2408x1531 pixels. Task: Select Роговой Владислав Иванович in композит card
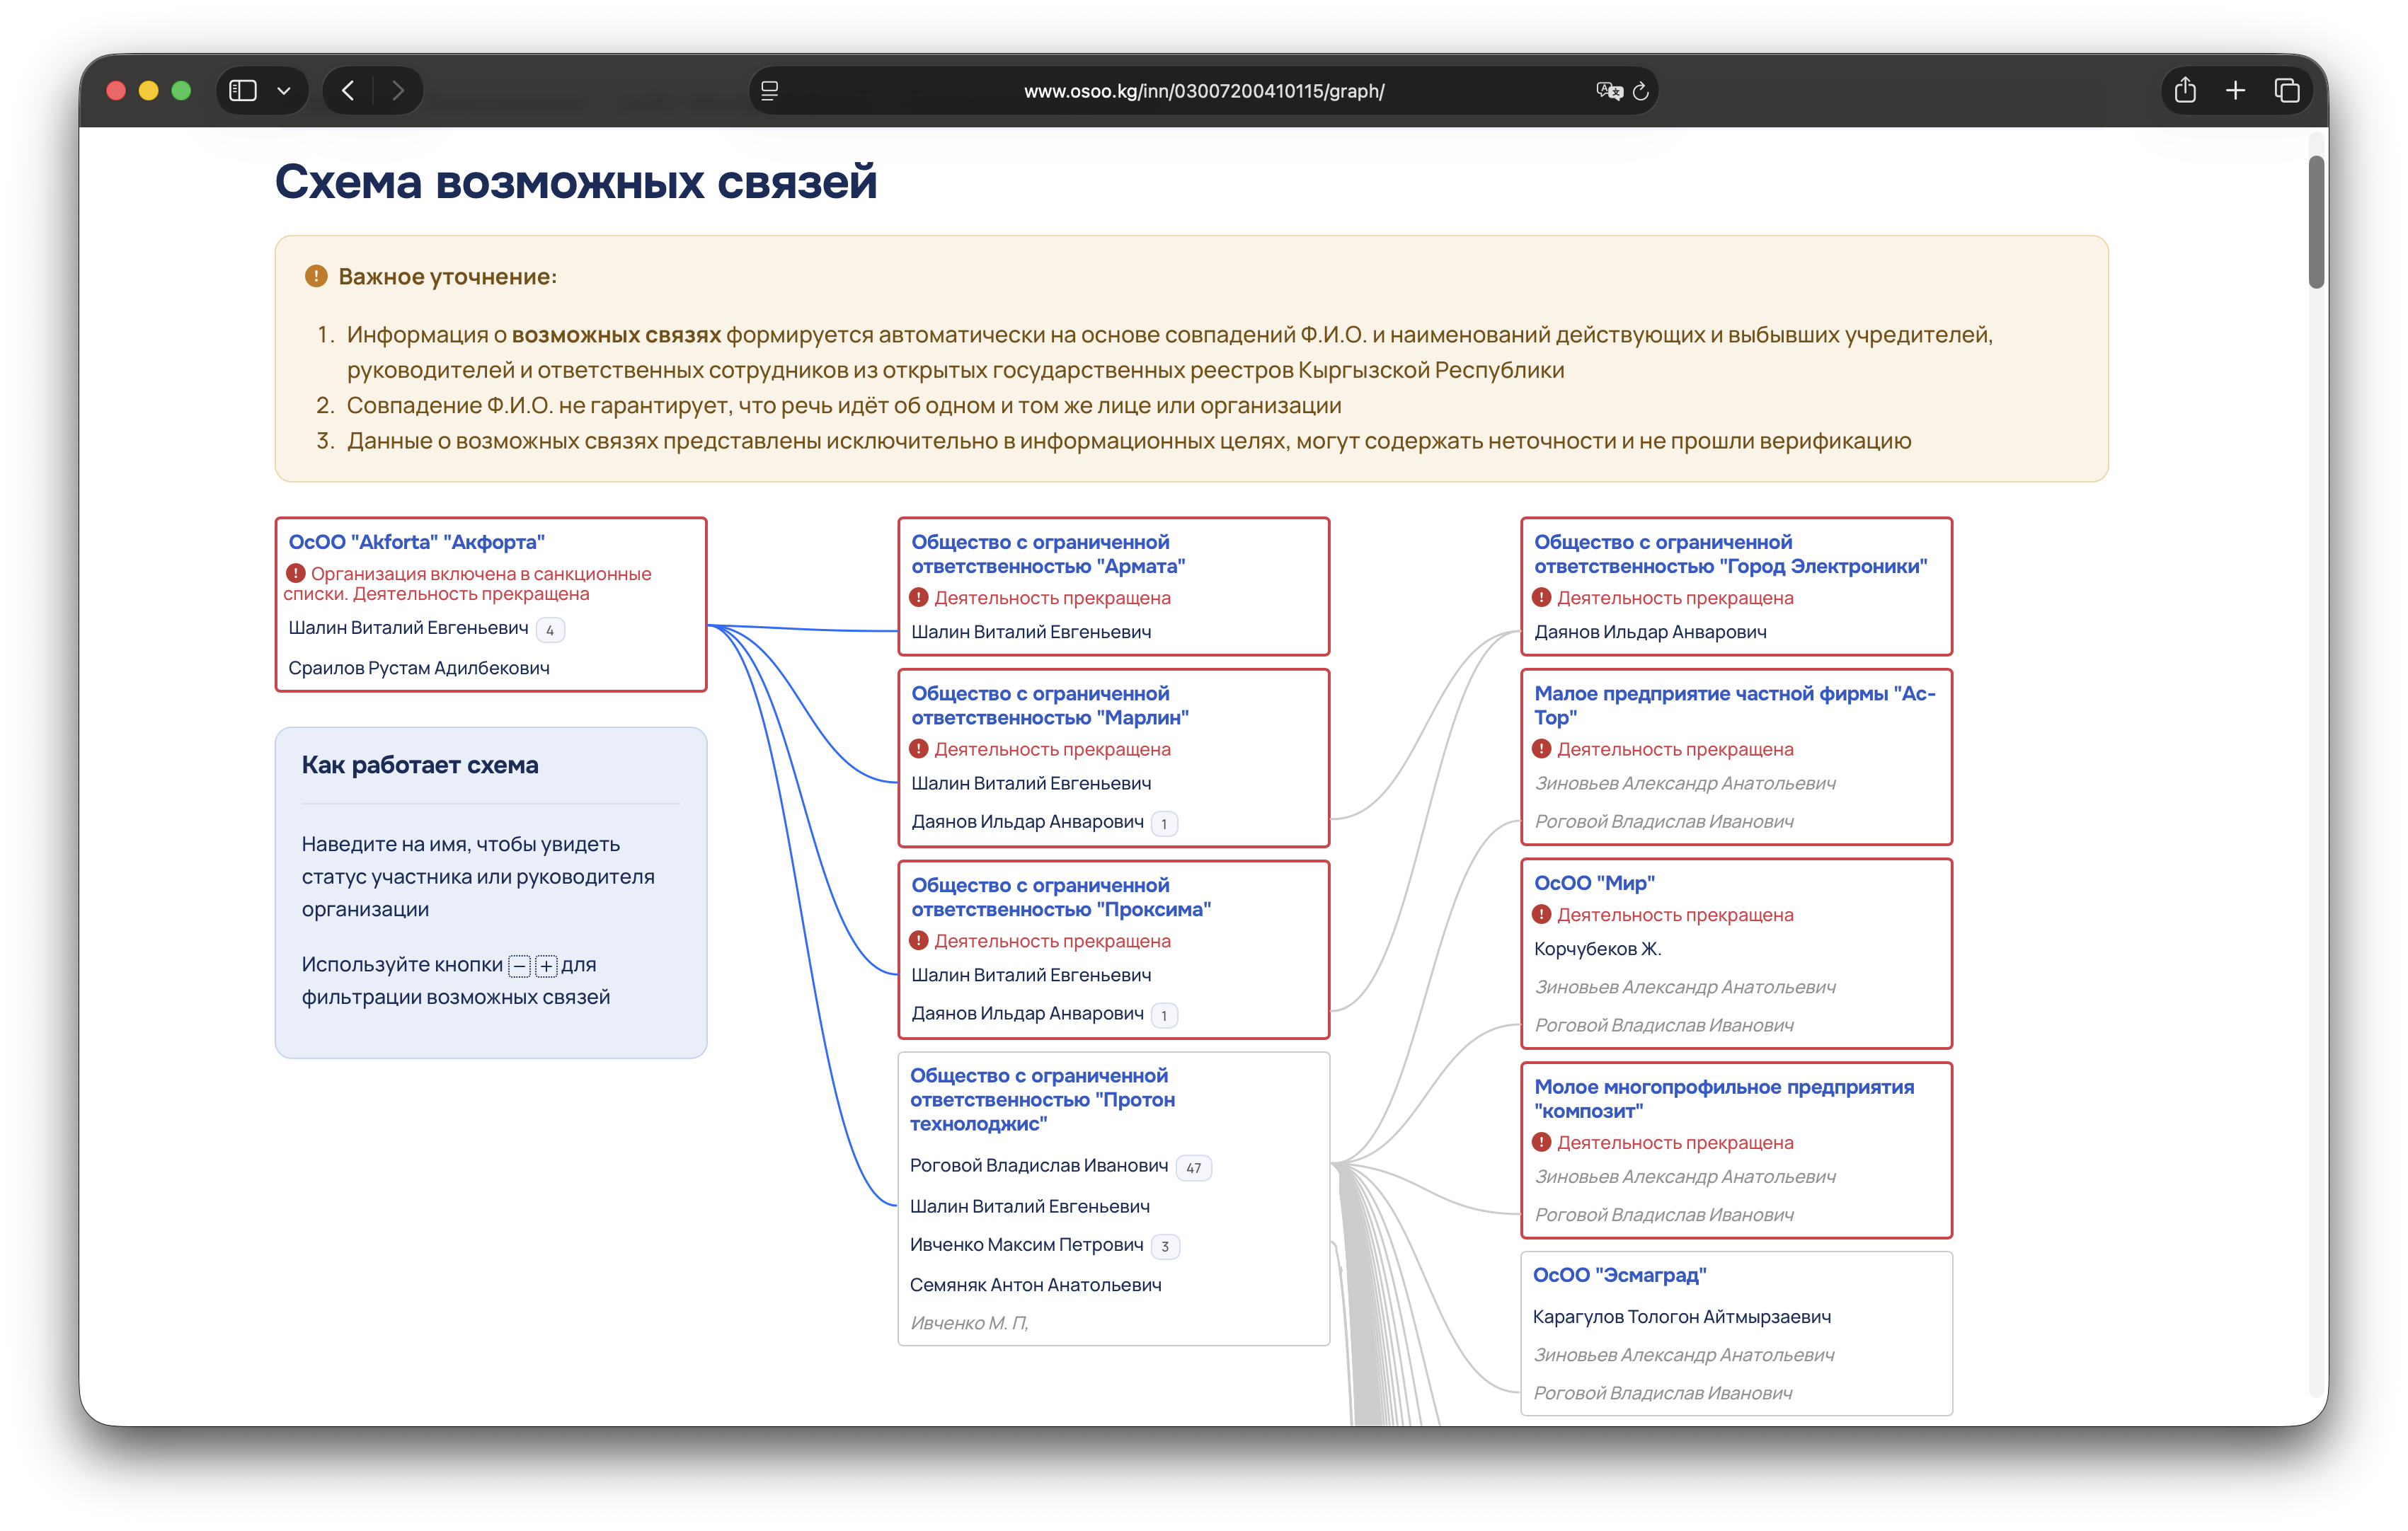(1664, 1215)
